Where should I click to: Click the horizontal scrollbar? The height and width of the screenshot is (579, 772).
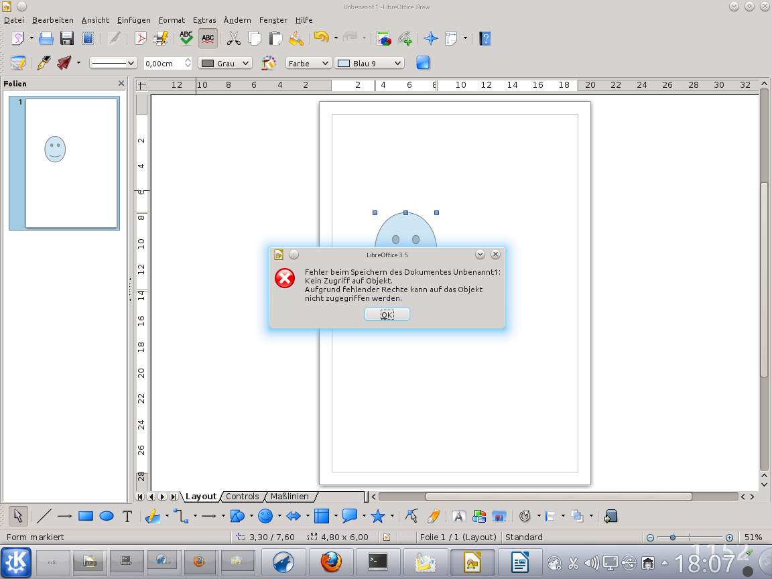coord(558,497)
